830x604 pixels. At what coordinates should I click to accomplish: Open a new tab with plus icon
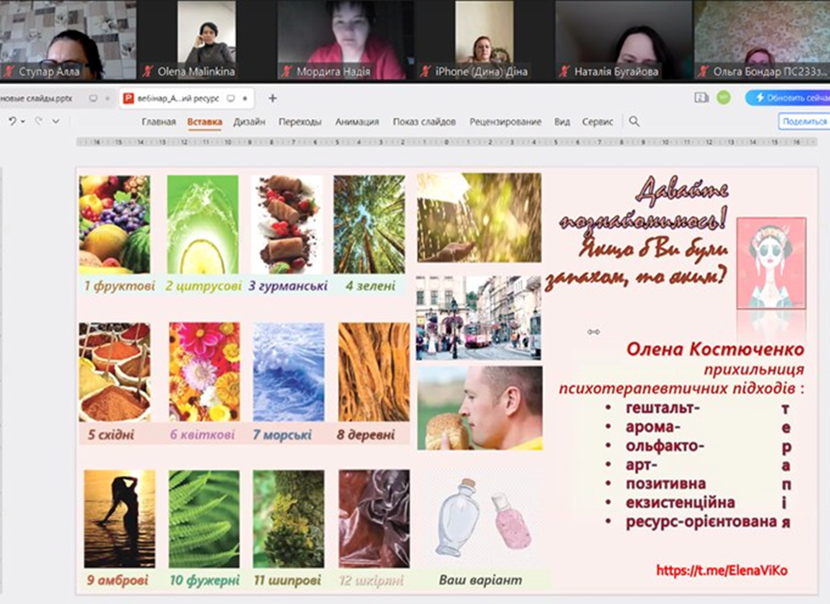273,98
